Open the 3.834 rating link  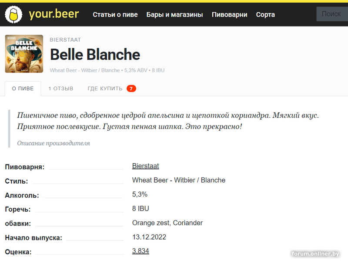[141, 251]
